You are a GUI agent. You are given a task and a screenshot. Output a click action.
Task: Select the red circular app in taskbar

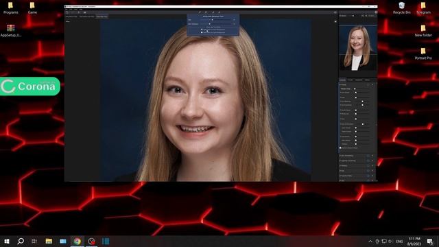tap(91, 241)
